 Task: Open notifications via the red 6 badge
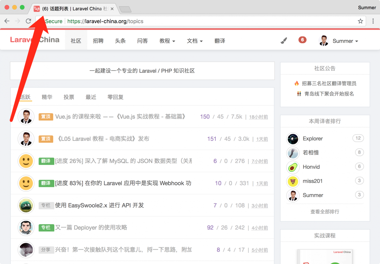click(302, 40)
